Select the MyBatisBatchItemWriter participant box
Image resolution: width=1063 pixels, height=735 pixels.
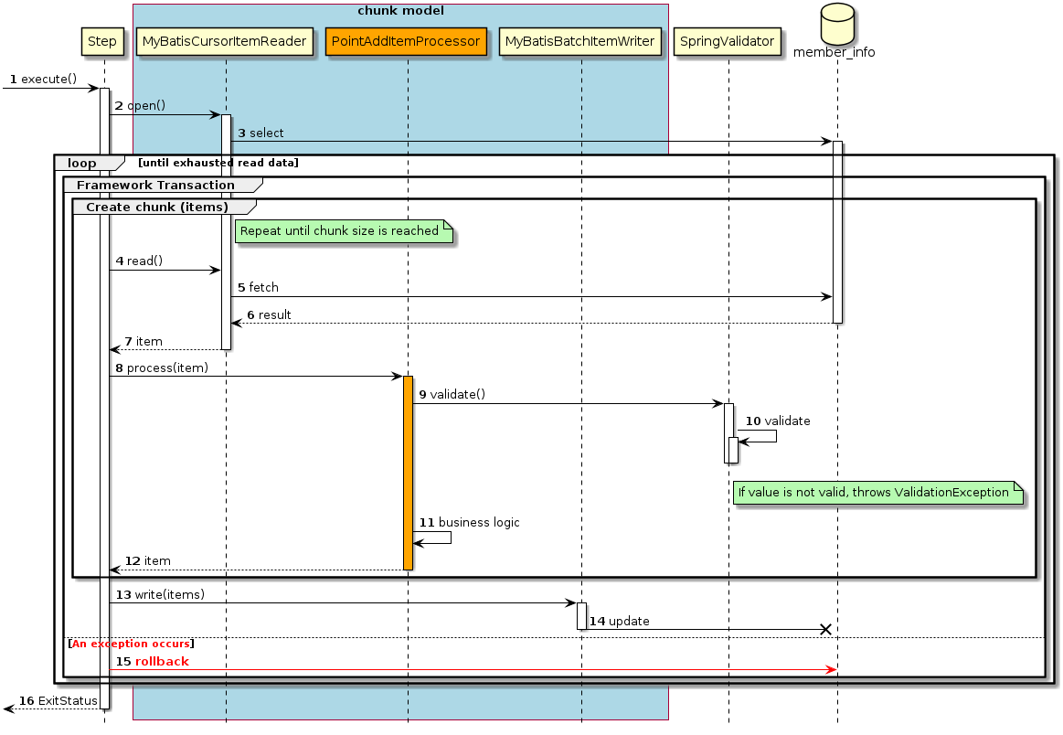(580, 41)
